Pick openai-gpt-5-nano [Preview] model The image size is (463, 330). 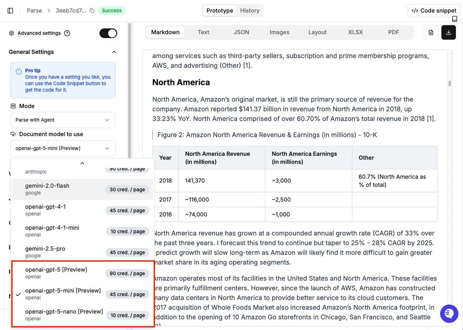83,315
